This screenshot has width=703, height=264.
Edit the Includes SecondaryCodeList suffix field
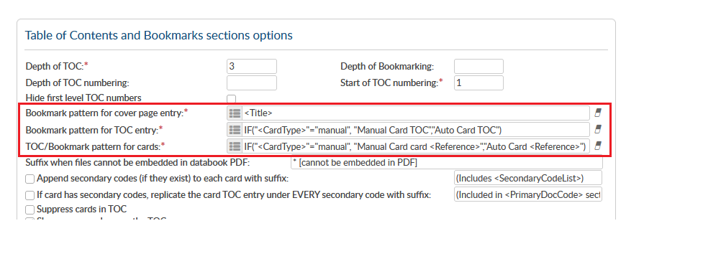point(527,178)
